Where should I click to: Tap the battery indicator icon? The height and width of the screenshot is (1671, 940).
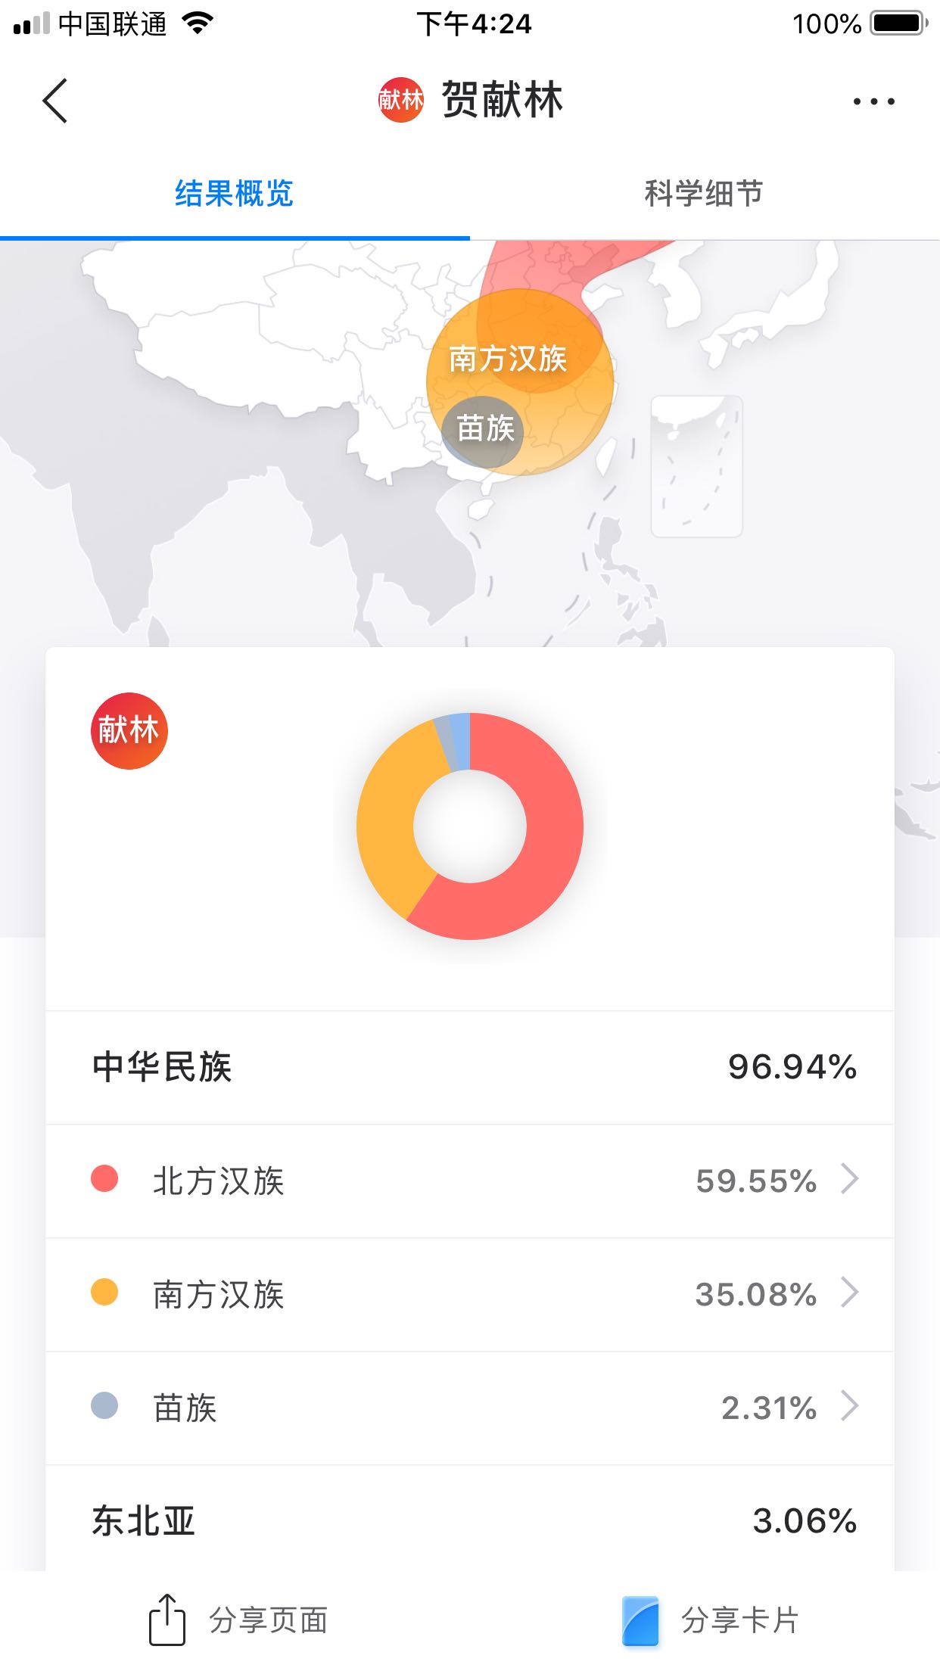899,23
